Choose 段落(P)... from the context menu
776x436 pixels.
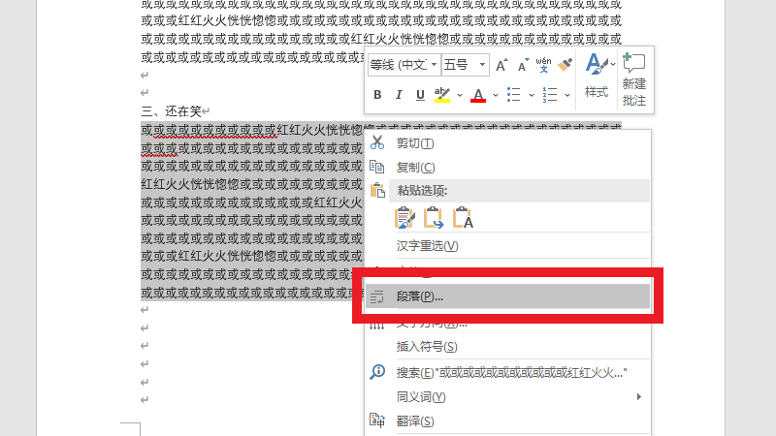[x=420, y=296]
